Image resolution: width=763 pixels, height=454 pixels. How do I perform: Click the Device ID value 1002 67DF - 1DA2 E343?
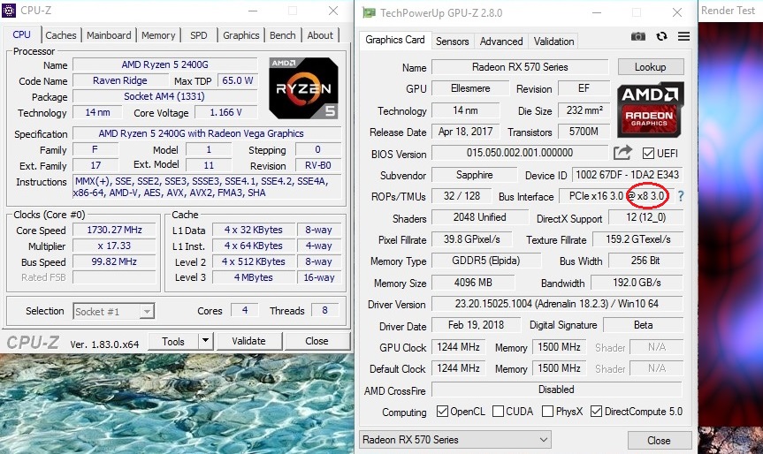pyautogui.click(x=627, y=175)
